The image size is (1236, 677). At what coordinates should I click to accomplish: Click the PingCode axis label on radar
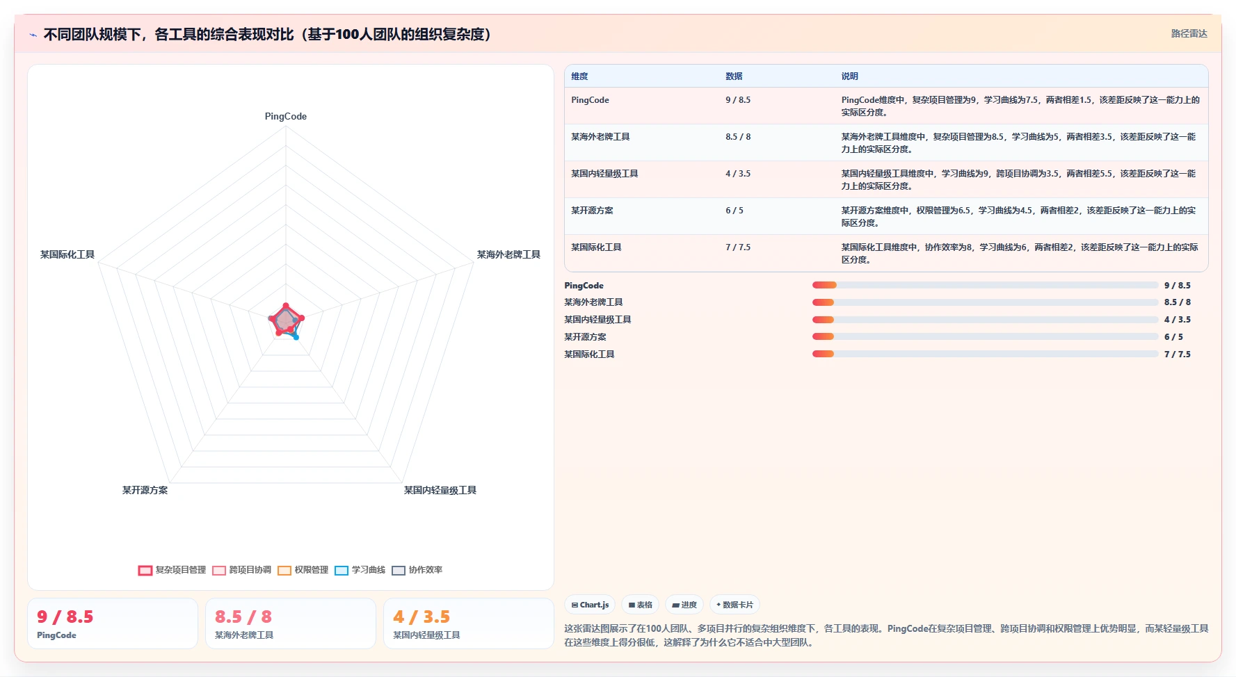(x=285, y=116)
